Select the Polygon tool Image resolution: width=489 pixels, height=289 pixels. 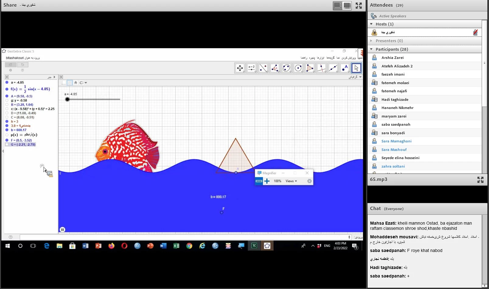(309, 68)
